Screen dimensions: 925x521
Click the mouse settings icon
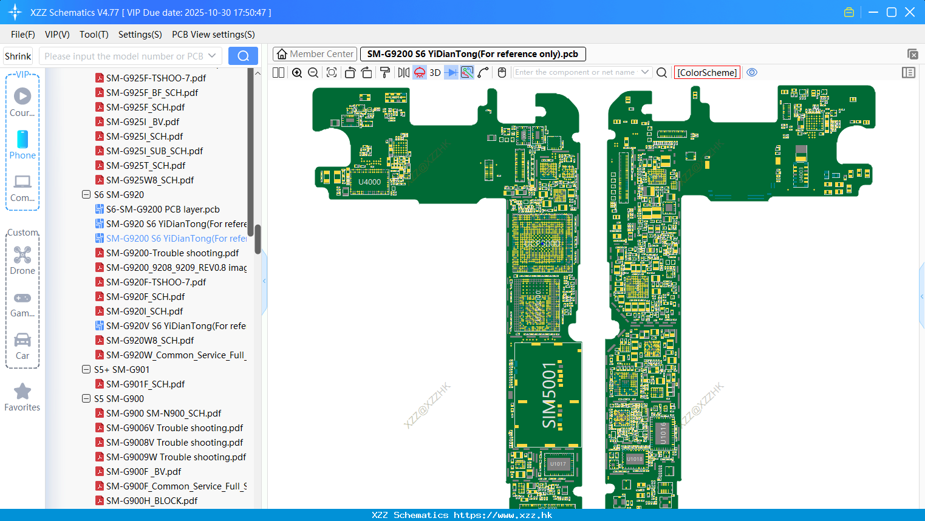tap(502, 72)
